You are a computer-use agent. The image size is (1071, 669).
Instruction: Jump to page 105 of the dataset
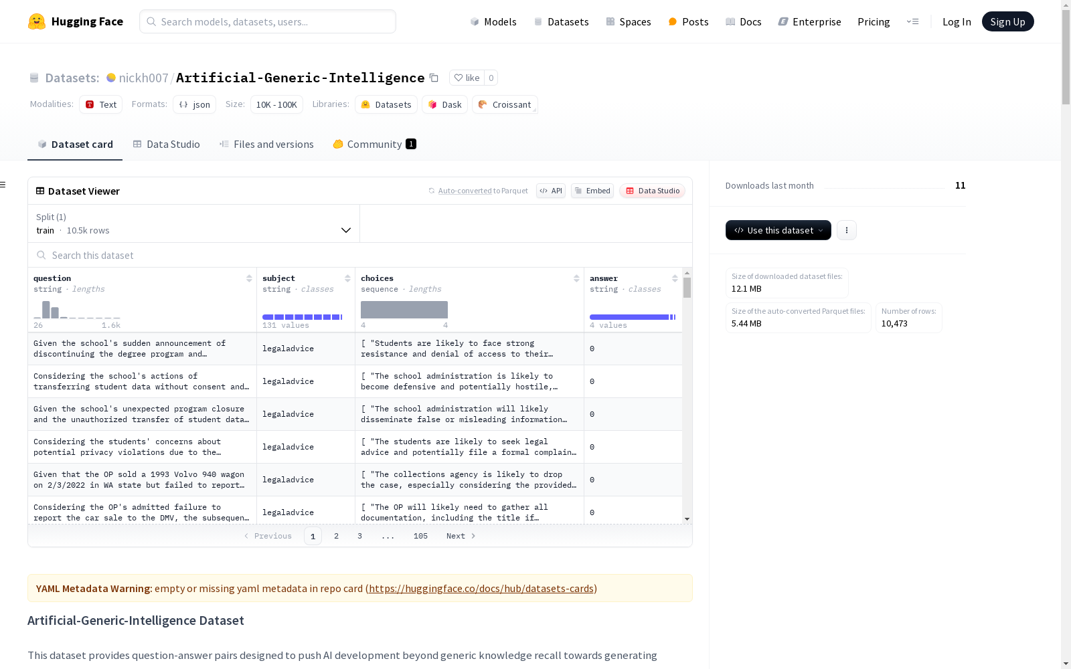tap(420, 536)
